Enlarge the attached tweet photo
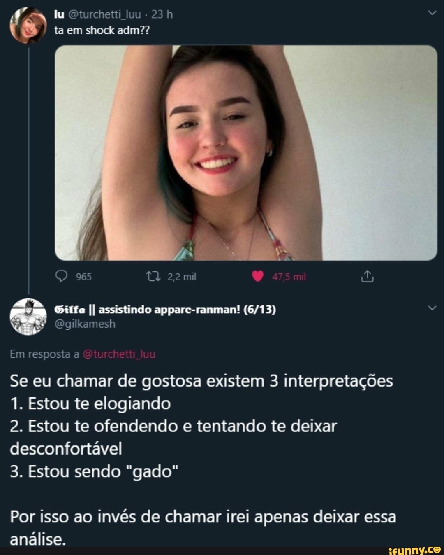The height and width of the screenshot is (555, 444). (246, 153)
